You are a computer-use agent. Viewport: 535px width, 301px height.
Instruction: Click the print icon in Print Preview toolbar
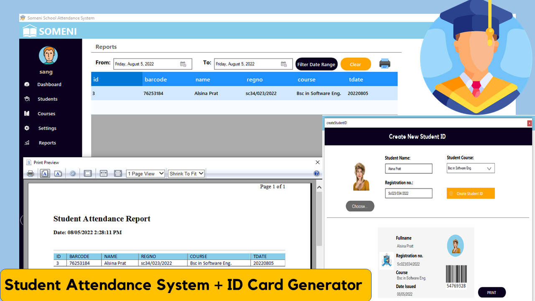pos(30,173)
